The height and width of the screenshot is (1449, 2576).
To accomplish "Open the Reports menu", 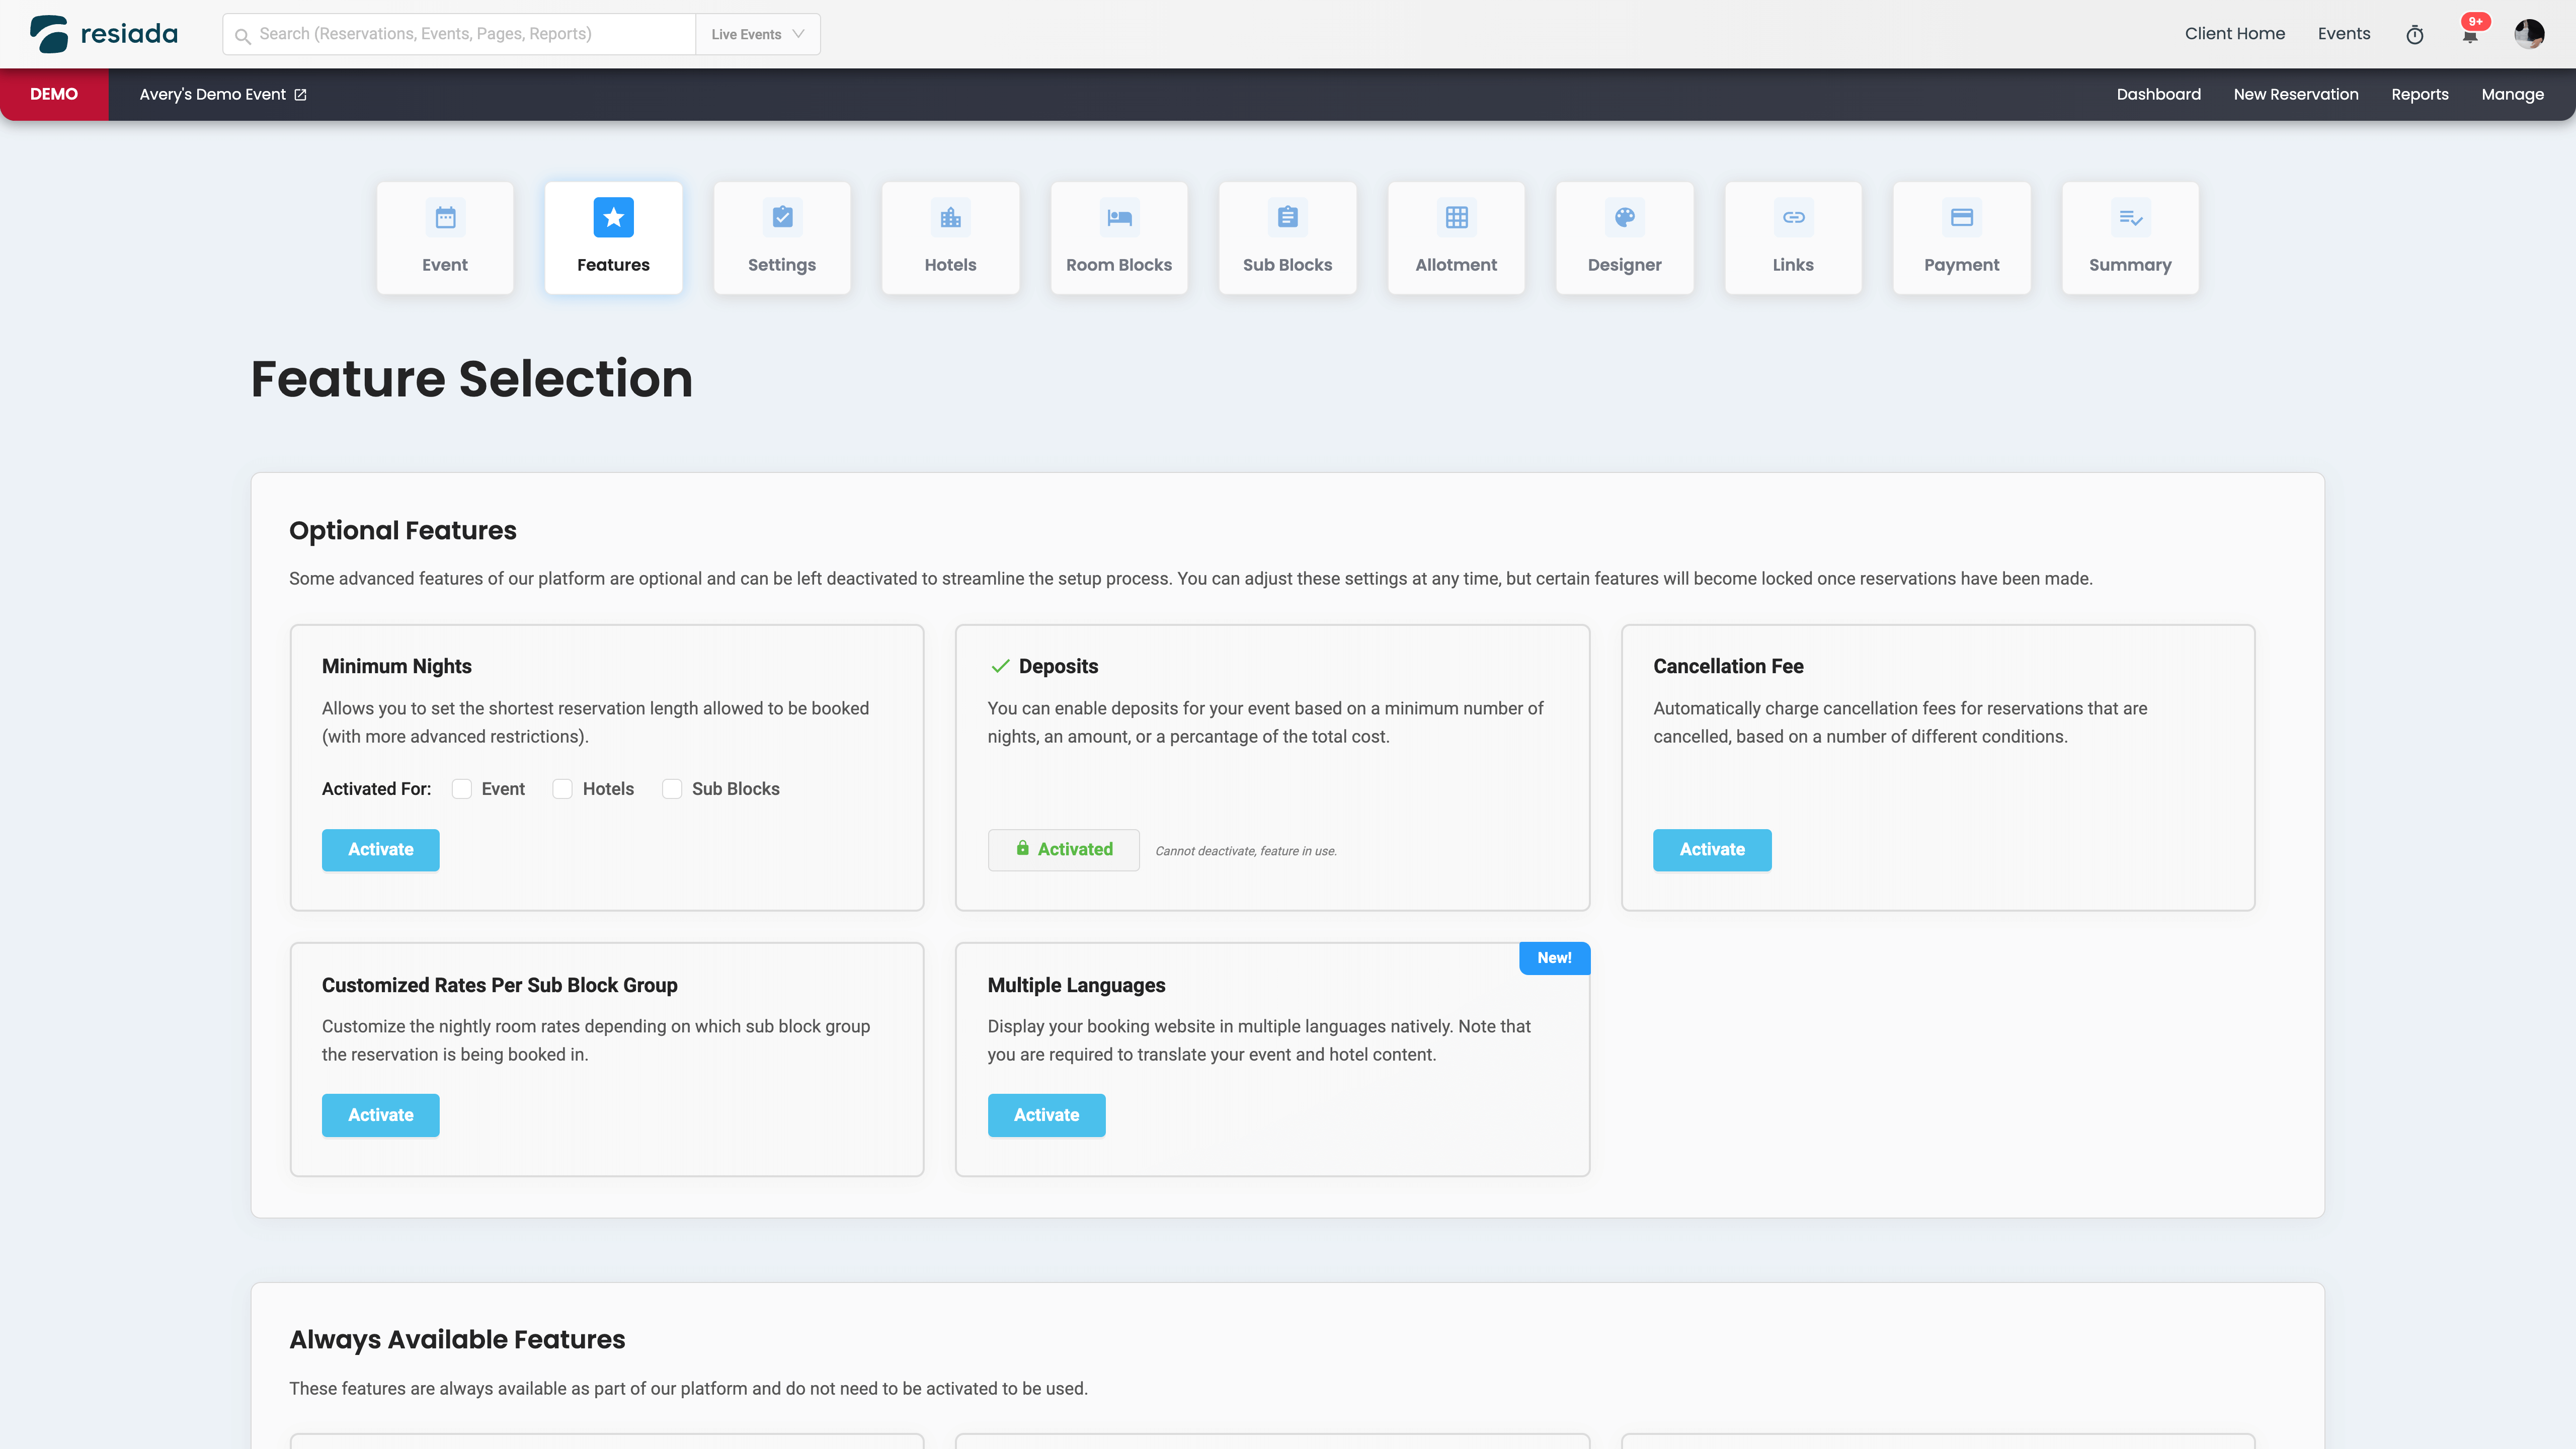I will [2419, 94].
